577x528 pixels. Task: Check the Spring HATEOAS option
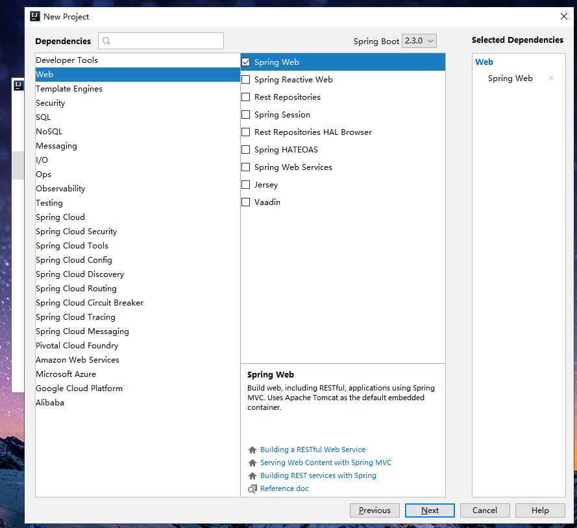click(245, 150)
